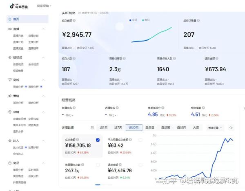Check the 商品曝光次数 metric checkbox
The width and height of the screenshot is (245, 191).
98,165
